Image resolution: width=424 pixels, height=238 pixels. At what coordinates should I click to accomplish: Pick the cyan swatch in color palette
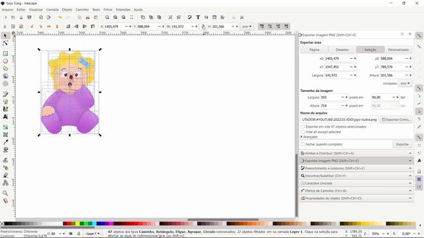(x=94, y=223)
